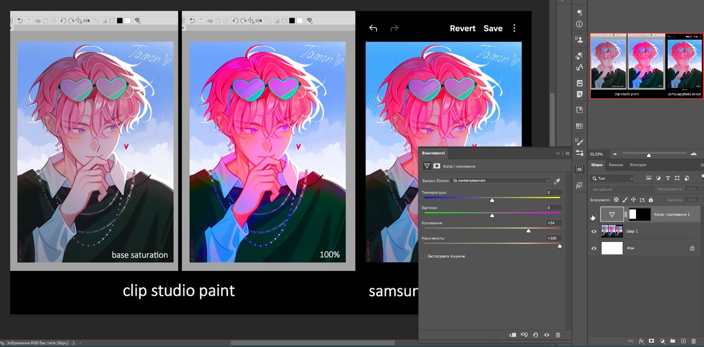
Task: Add a layer mask
Action: tap(651, 341)
